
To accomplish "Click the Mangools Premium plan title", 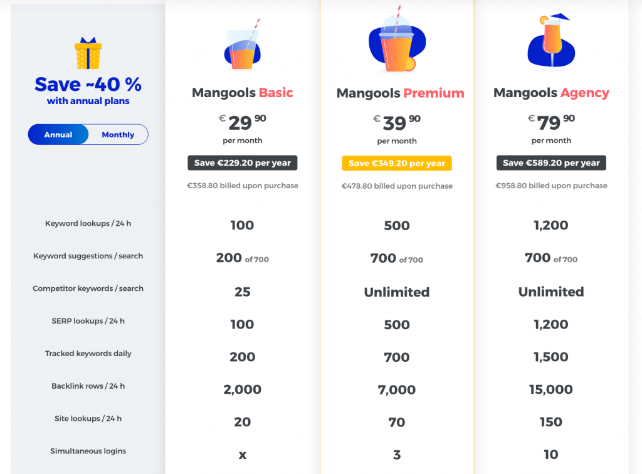I will pos(401,93).
